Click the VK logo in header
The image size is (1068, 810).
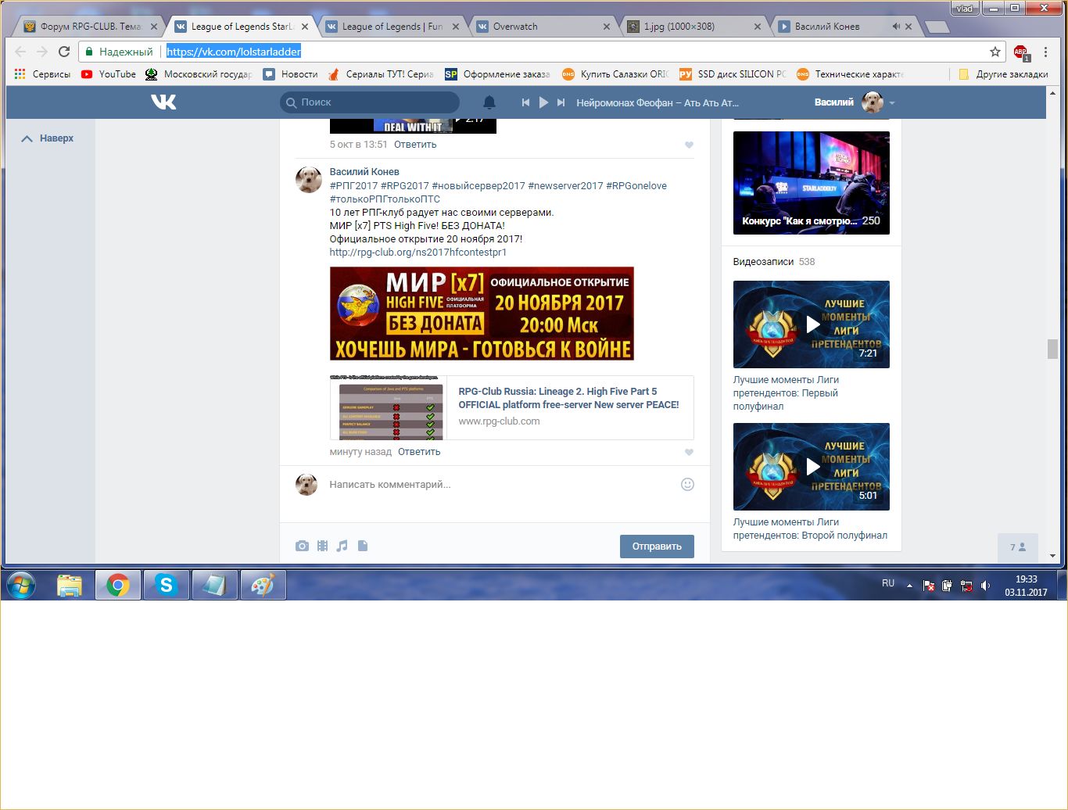(x=164, y=102)
